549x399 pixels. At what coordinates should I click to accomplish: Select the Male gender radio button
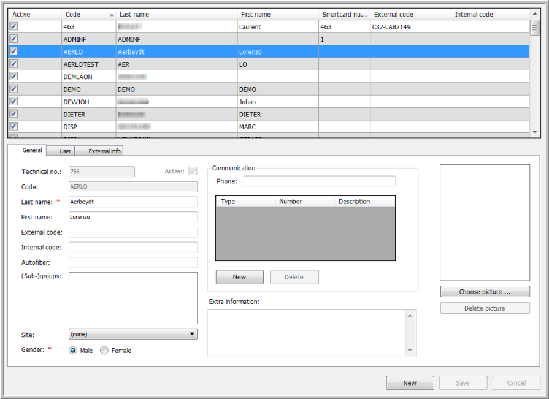pyautogui.click(x=74, y=351)
